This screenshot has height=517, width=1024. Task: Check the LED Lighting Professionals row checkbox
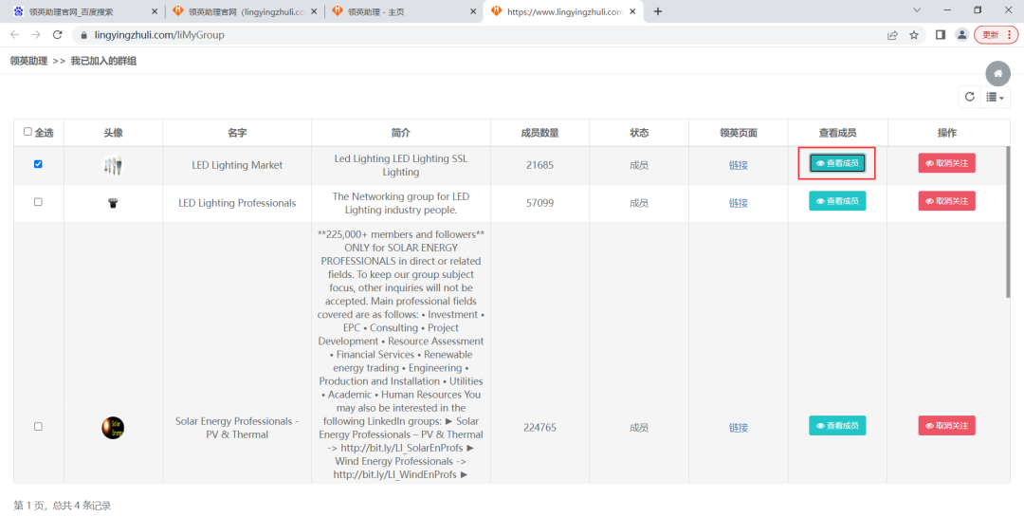pyautogui.click(x=38, y=202)
